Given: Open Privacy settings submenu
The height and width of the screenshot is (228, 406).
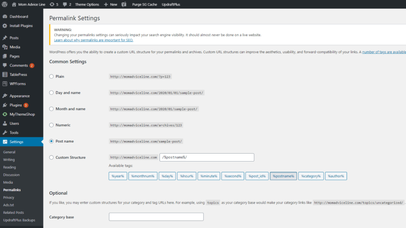Looking at the screenshot, I should (x=9, y=198).
